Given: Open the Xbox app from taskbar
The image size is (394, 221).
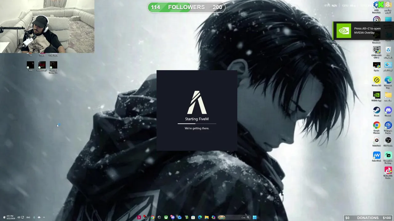Looking at the screenshot, I should [x=166, y=217].
